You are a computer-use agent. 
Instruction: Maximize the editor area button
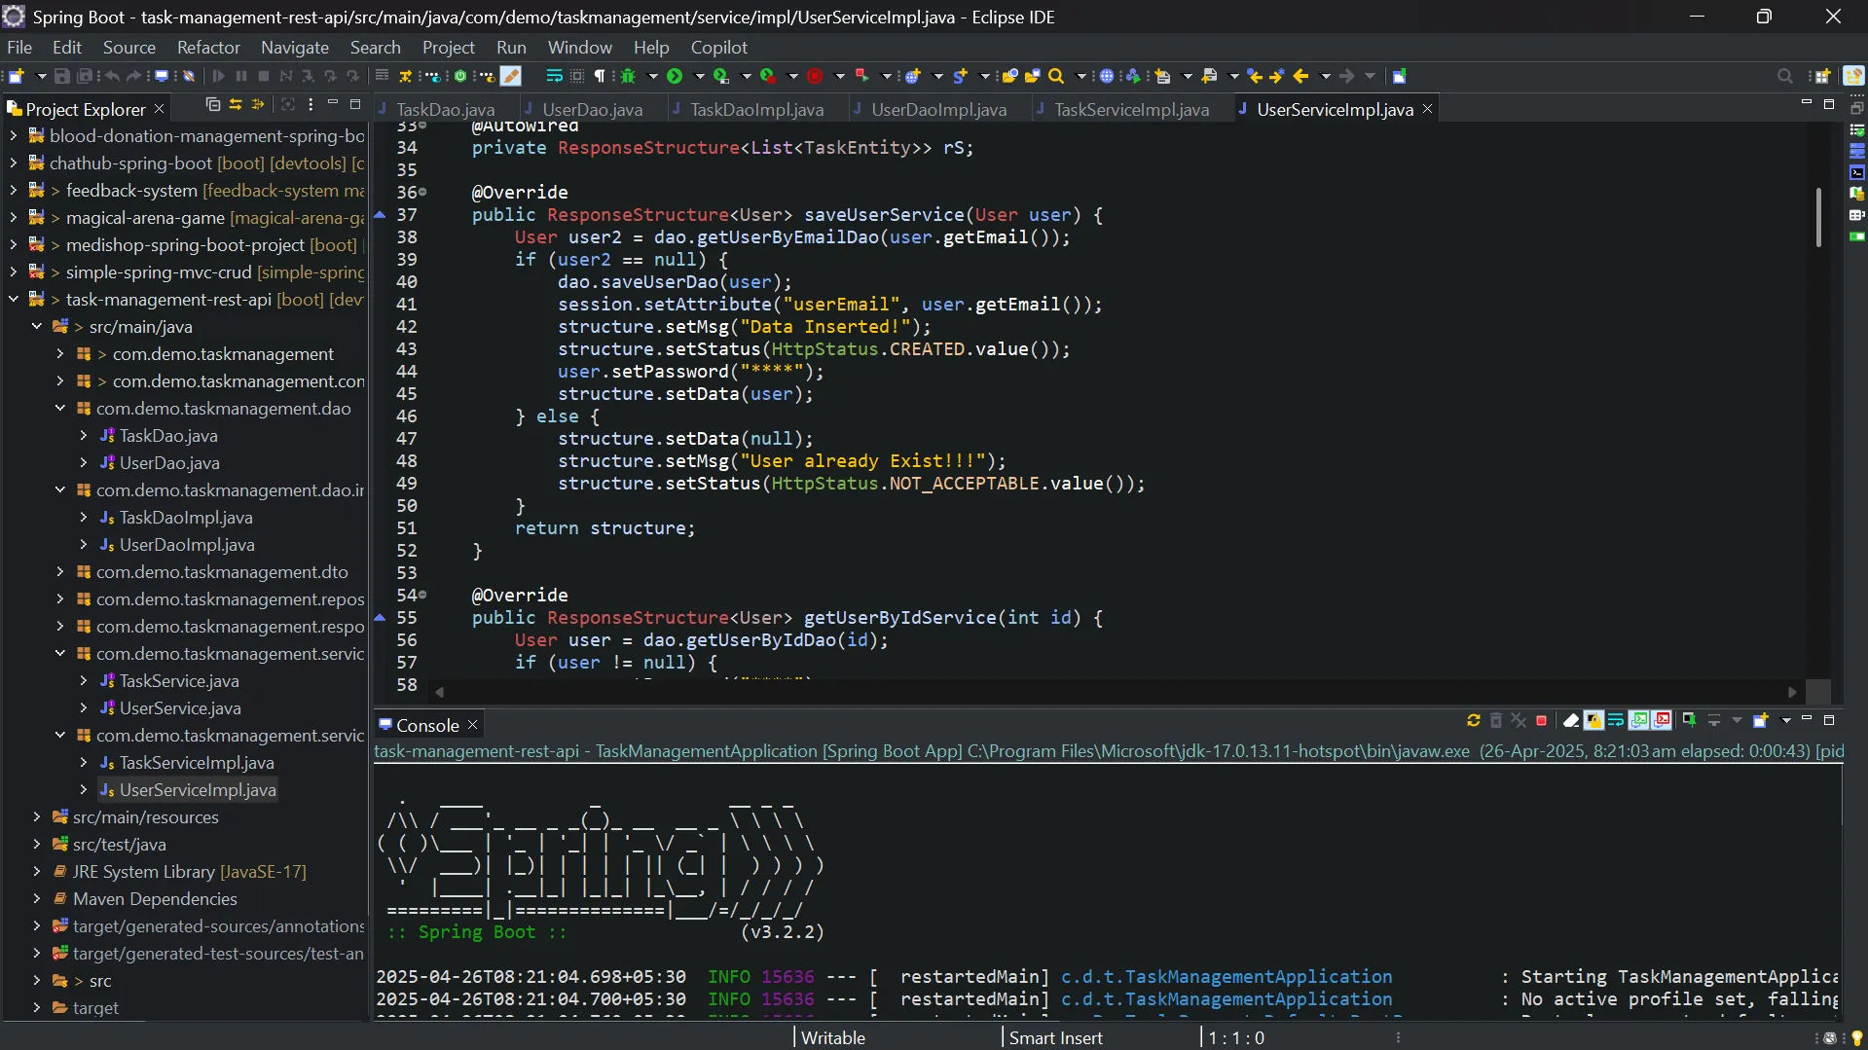[x=1829, y=104]
